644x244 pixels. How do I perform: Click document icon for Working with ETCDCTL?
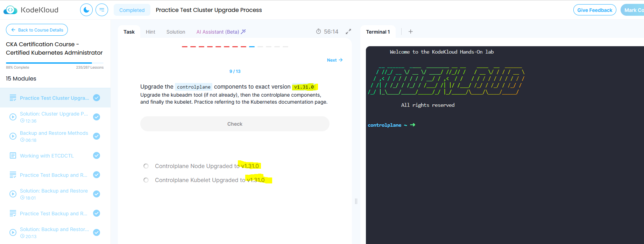pos(13,155)
